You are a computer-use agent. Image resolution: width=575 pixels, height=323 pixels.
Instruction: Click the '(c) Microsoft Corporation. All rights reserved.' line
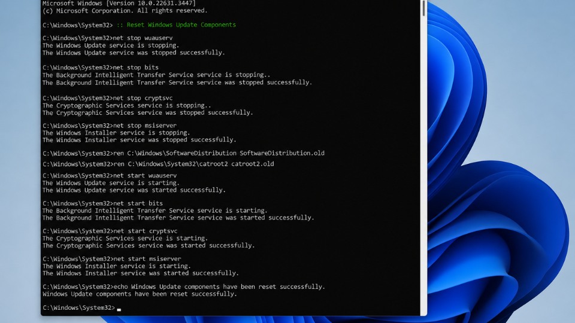pyautogui.click(x=125, y=11)
